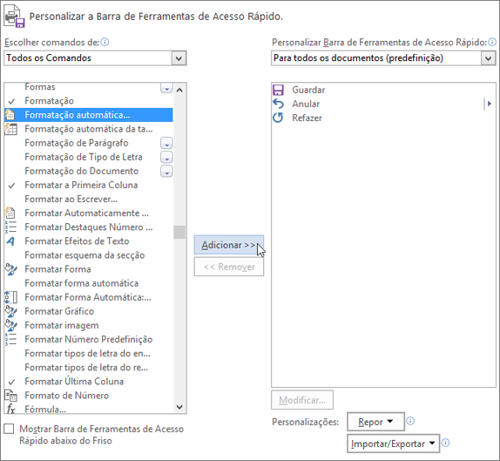Click info icon beside Escolher comandos de
This screenshot has height=461, width=500.
105,42
